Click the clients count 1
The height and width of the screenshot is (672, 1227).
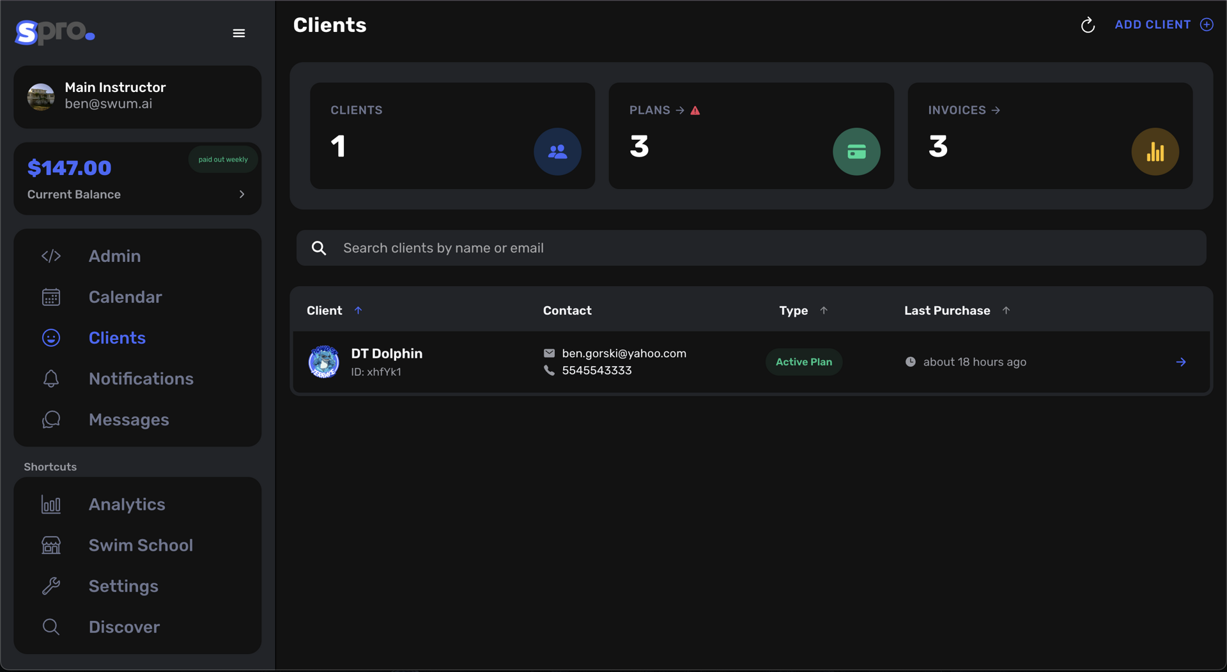click(339, 147)
